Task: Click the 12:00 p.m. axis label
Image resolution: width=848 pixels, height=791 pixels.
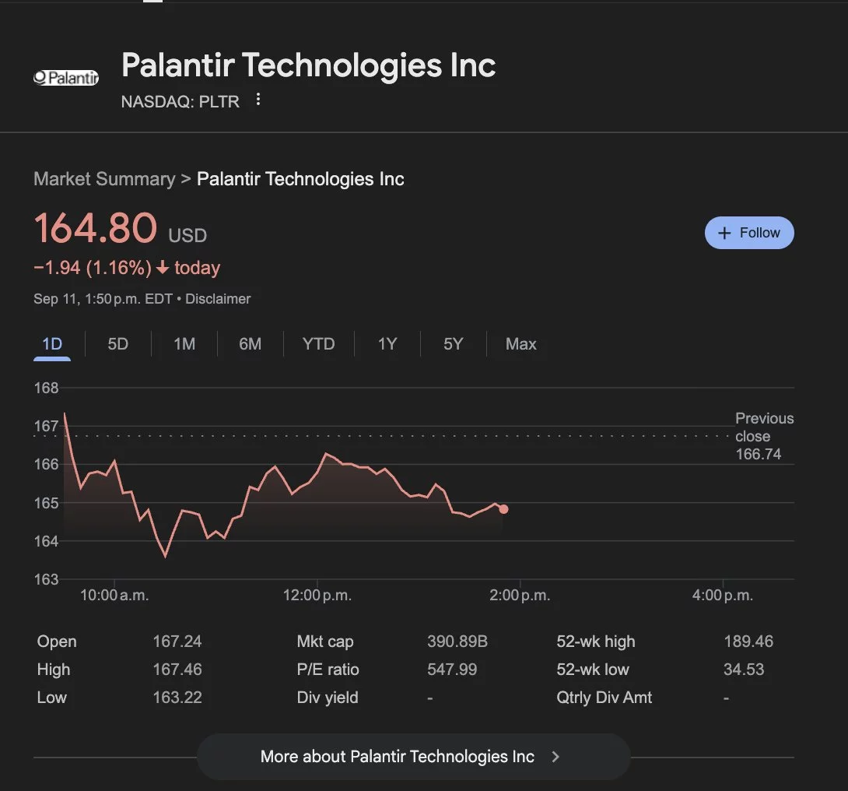Action: coord(317,596)
